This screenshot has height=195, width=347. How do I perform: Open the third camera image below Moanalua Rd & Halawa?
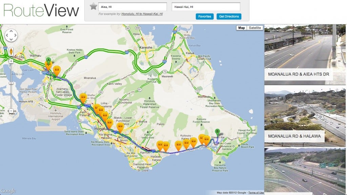click(305, 172)
